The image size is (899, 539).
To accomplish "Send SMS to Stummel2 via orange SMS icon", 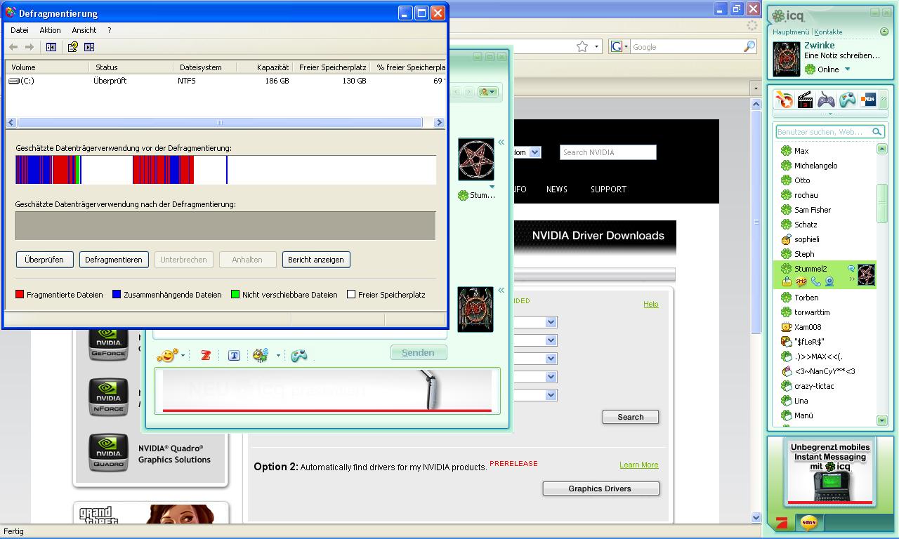I will (x=801, y=281).
